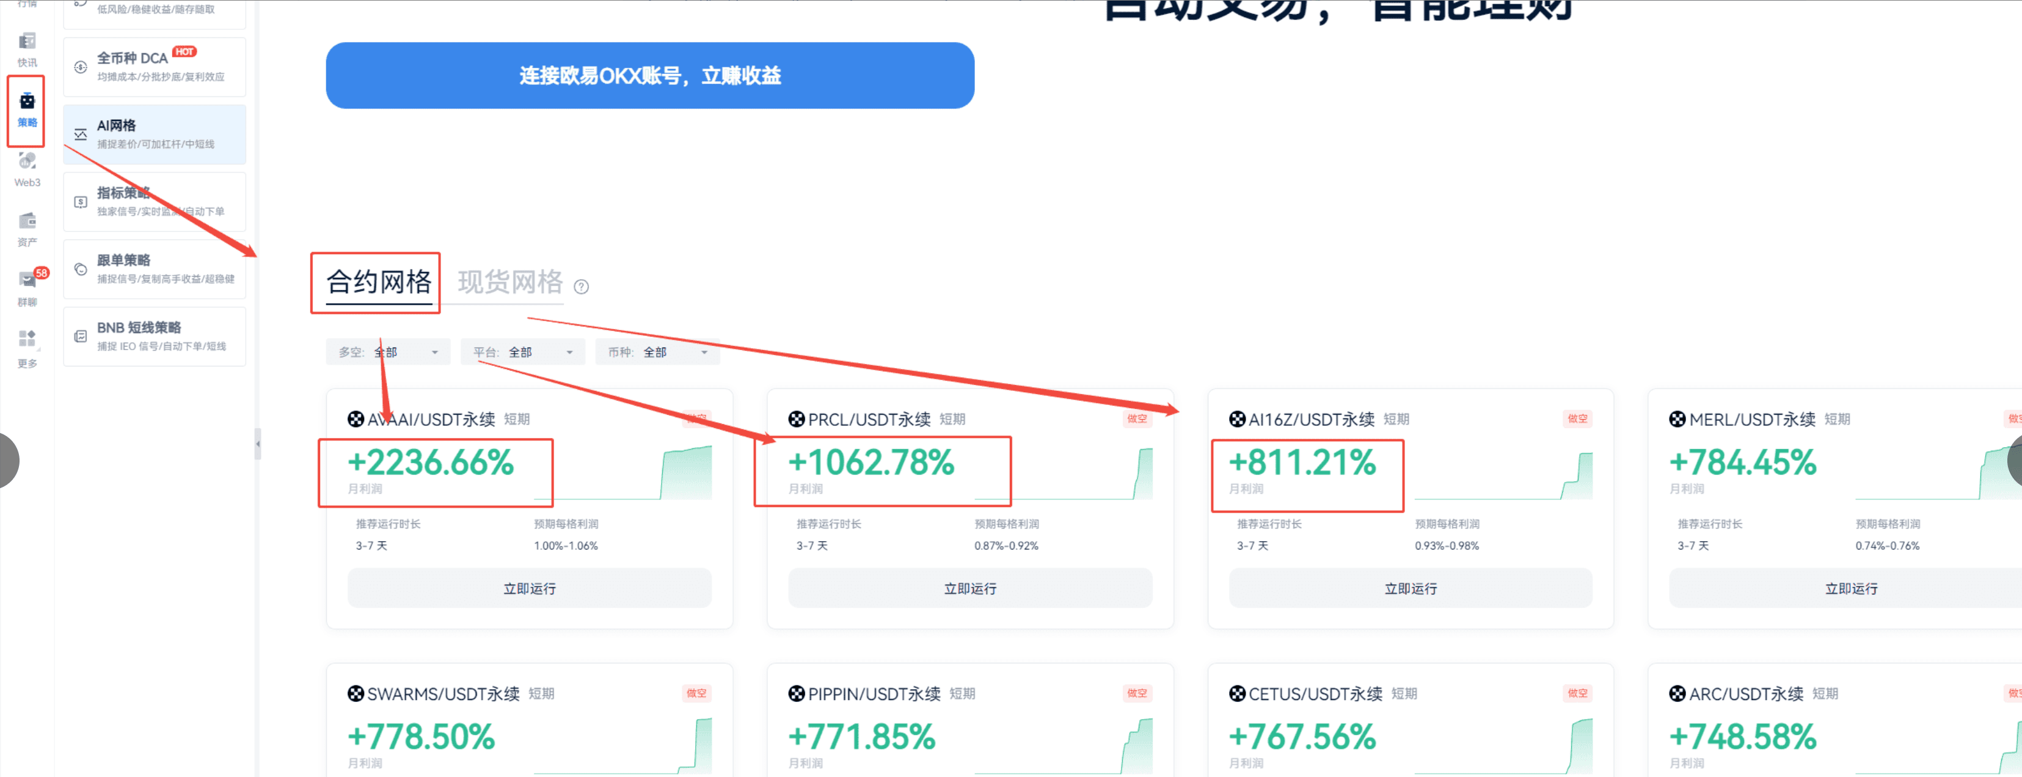This screenshot has width=2022, height=777.
Task: Click the 做空 tag on PIPPIN/USDT card
Action: click(x=1137, y=694)
